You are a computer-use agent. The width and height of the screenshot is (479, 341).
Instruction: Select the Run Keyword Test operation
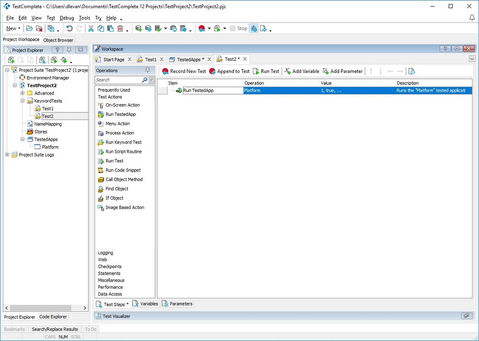pyautogui.click(x=123, y=142)
